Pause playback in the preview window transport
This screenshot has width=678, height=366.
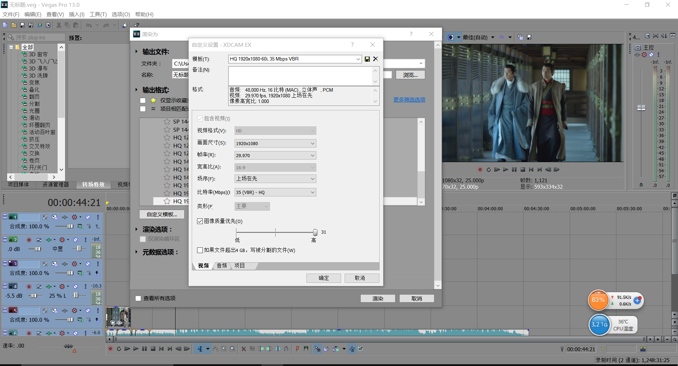tap(514, 170)
